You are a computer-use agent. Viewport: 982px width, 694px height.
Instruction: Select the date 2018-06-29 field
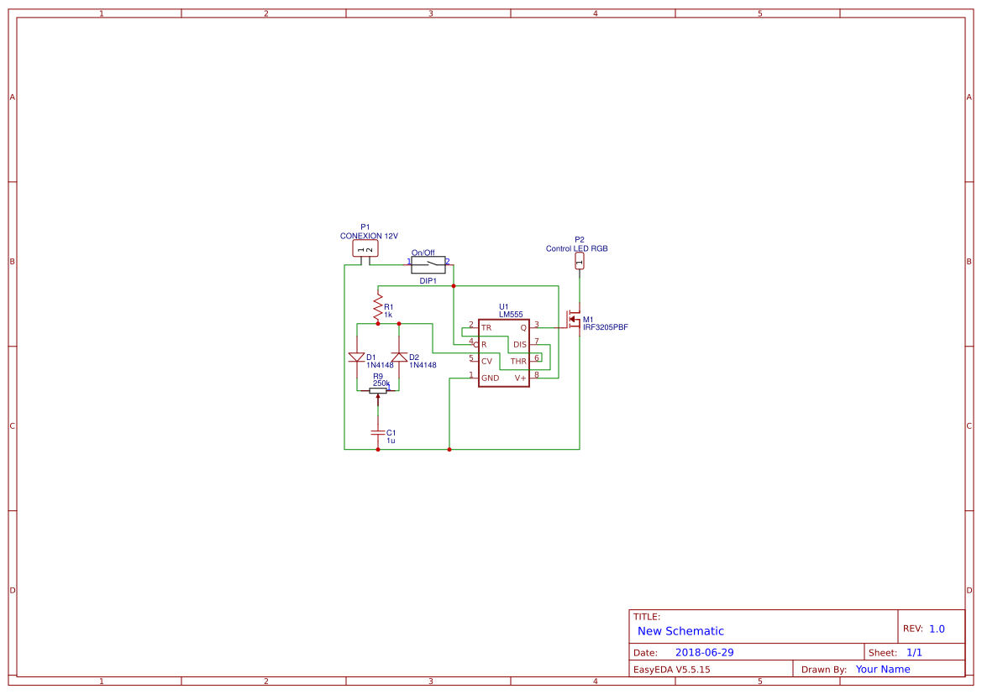704,652
